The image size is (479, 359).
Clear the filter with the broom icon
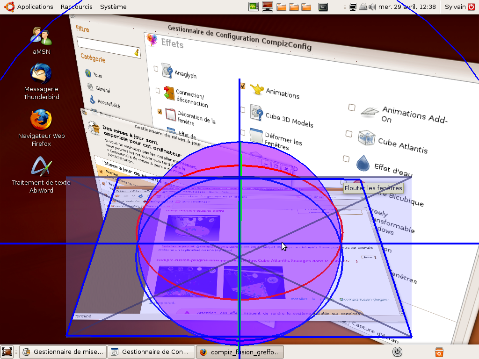click(137, 52)
